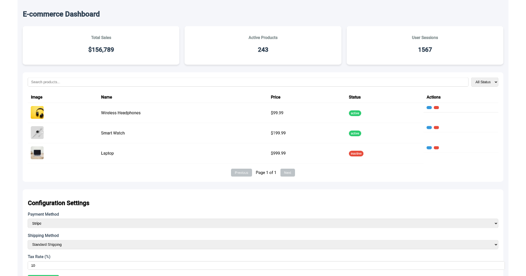
Task: Click the Laptop product thumbnail
Action: (x=37, y=152)
